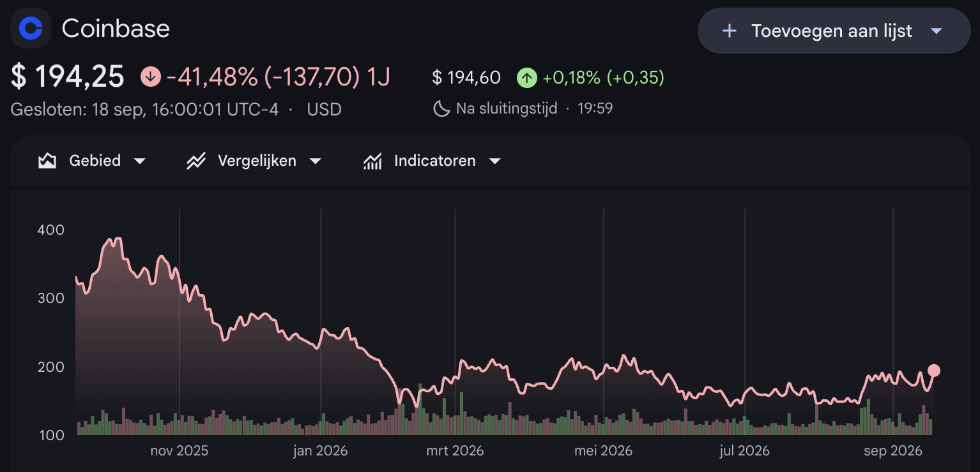Viewport: 980px width, 472px height.
Task: Click the jul 2026 axis label
Action: click(744, 451)
